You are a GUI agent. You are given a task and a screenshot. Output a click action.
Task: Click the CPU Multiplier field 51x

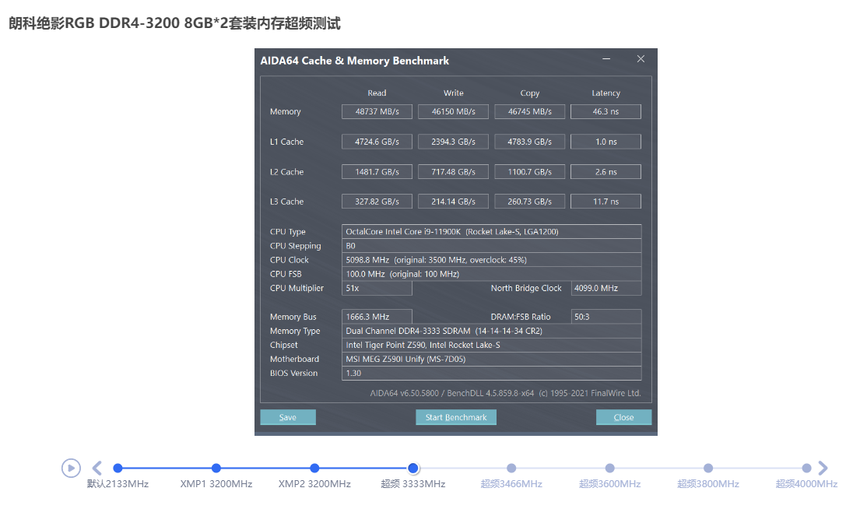[377, 288]
